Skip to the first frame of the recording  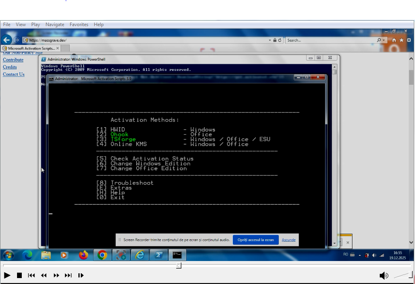[31, 275]
